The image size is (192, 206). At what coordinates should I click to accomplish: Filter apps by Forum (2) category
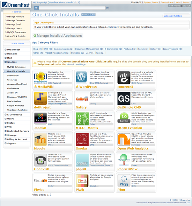point(143,49)
